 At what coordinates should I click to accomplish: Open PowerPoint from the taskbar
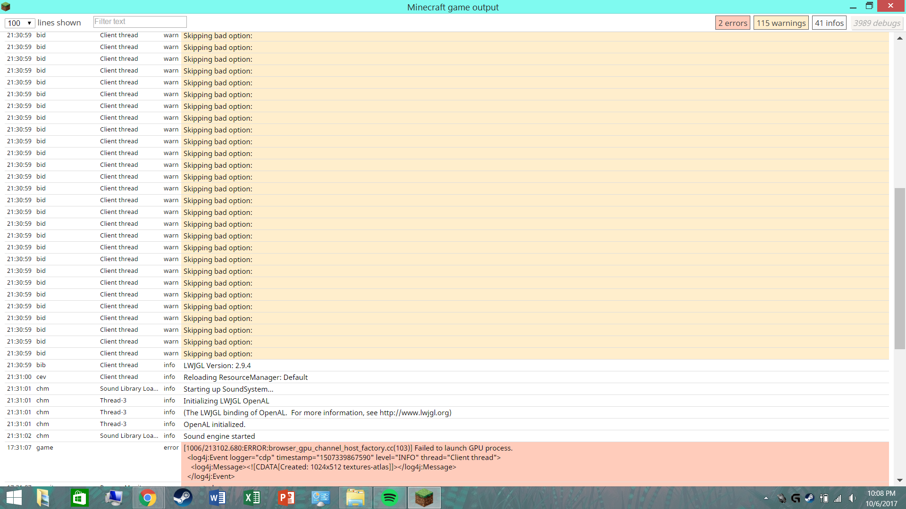(x=286, y=498)
